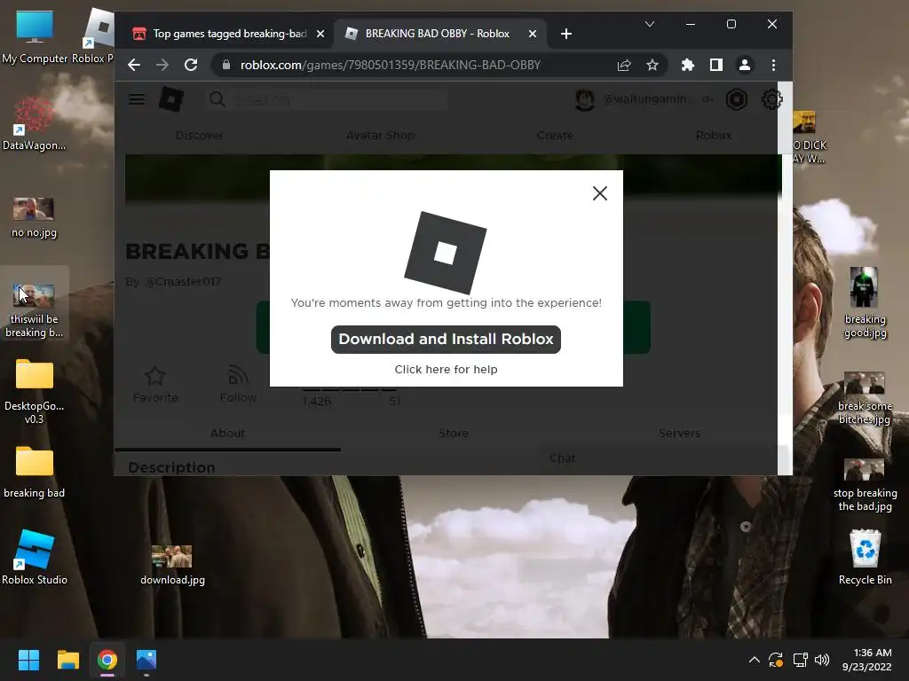This screenshot has height=681, width=909.
Task: Open Create in Roblox nav
Action: click(x=555, y=136)
